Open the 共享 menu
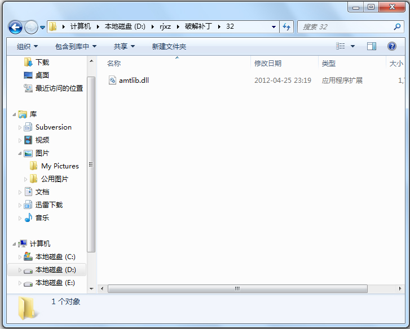This screenshot has height=329, width=410. [124, 47]
